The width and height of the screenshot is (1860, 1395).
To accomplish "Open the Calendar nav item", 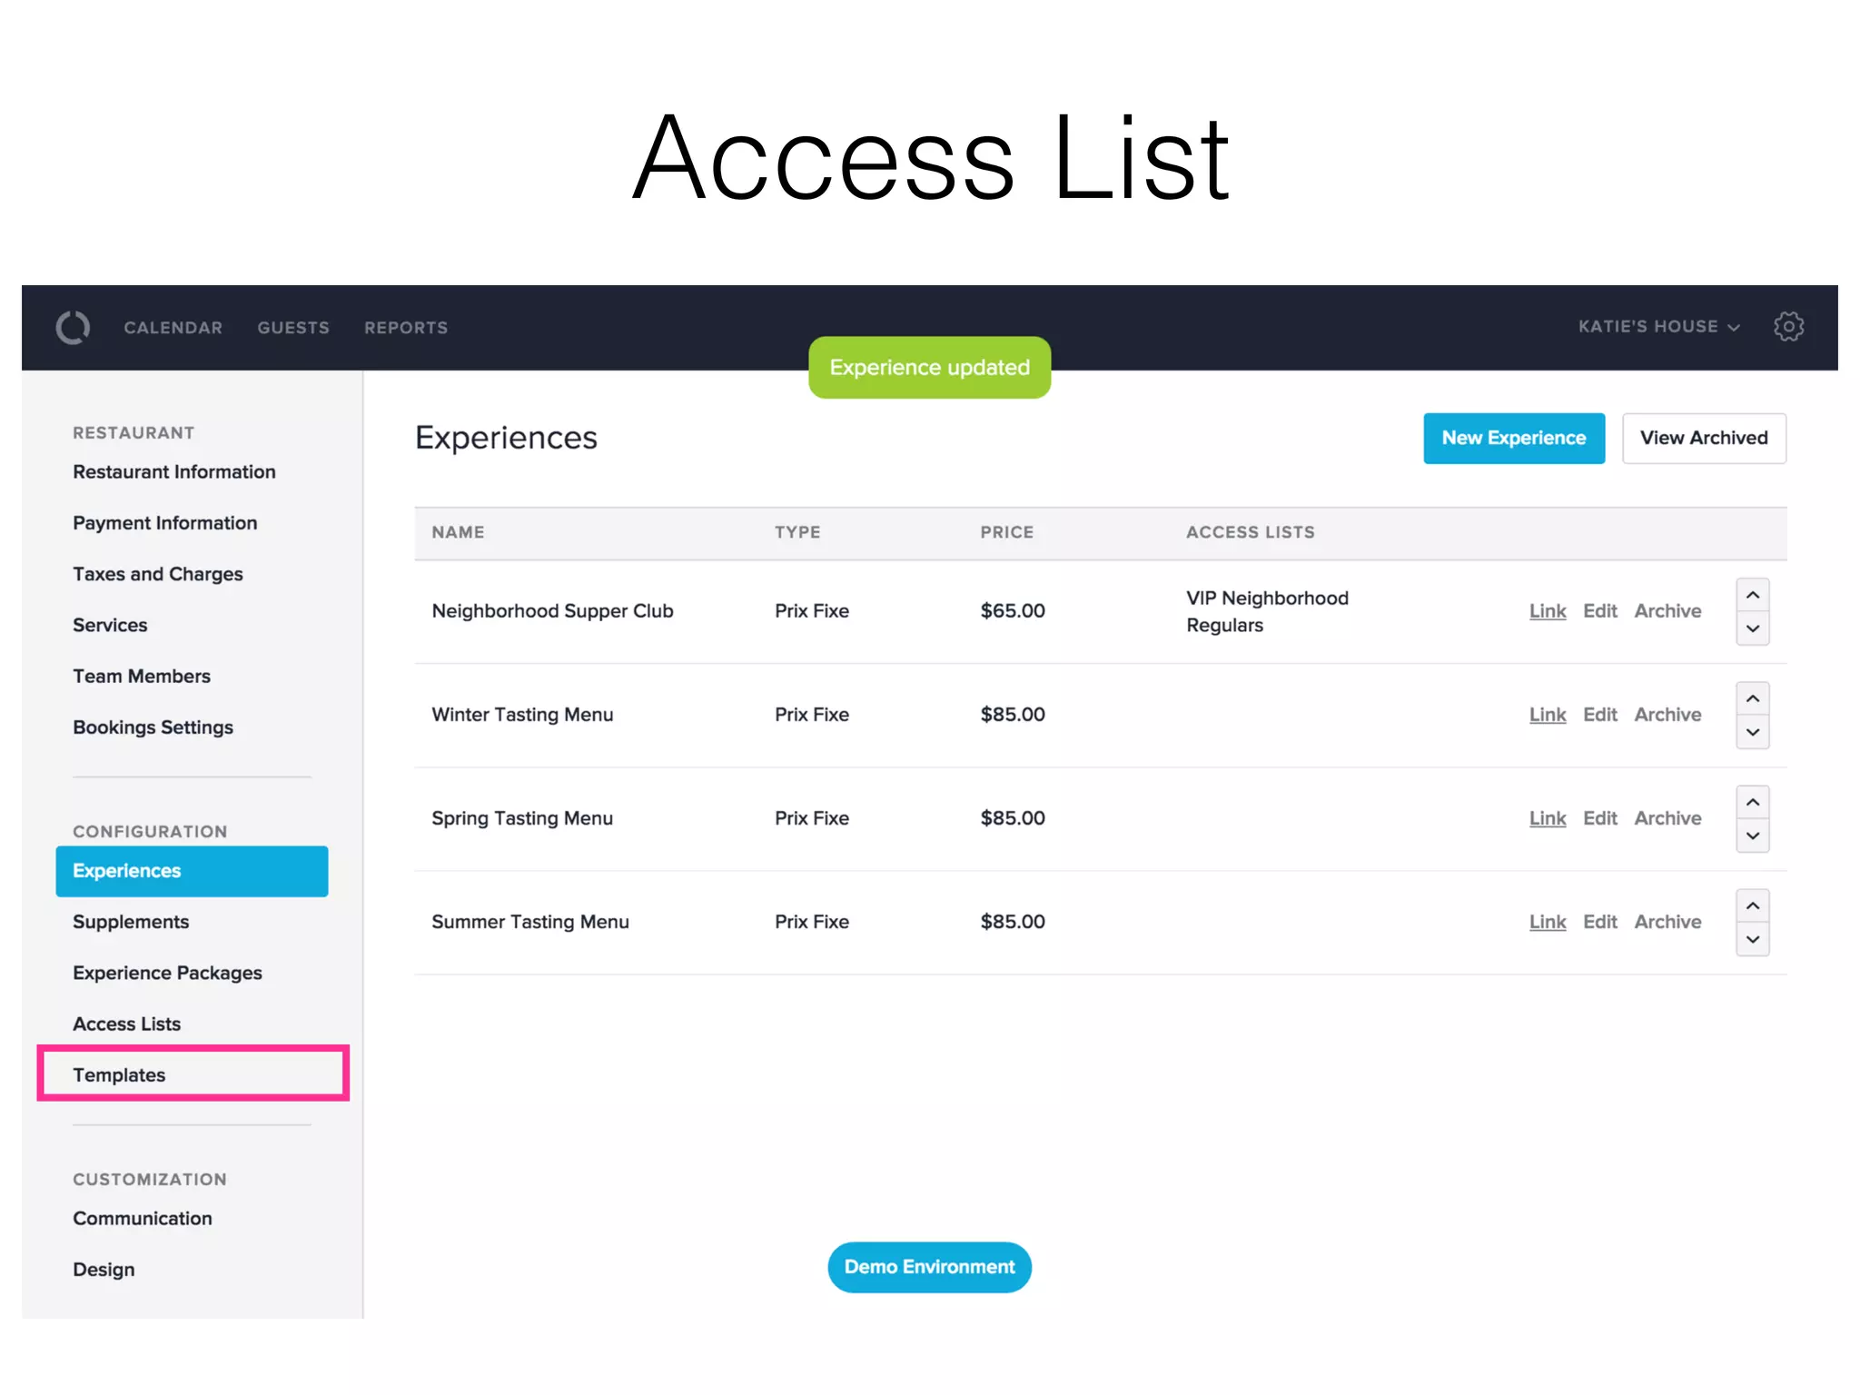I will coord(173,328).
